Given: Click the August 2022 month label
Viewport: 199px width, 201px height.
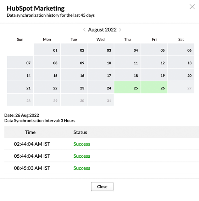Looking at the screenshot, I should (x=102, y=30).
